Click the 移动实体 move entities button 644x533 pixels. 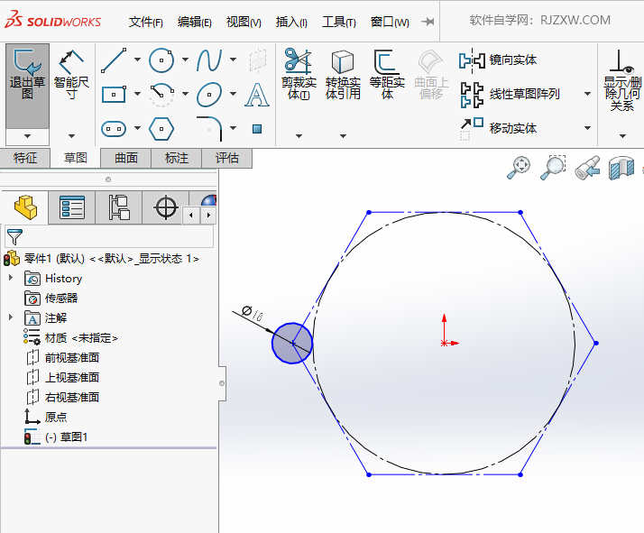pos(511,128)
